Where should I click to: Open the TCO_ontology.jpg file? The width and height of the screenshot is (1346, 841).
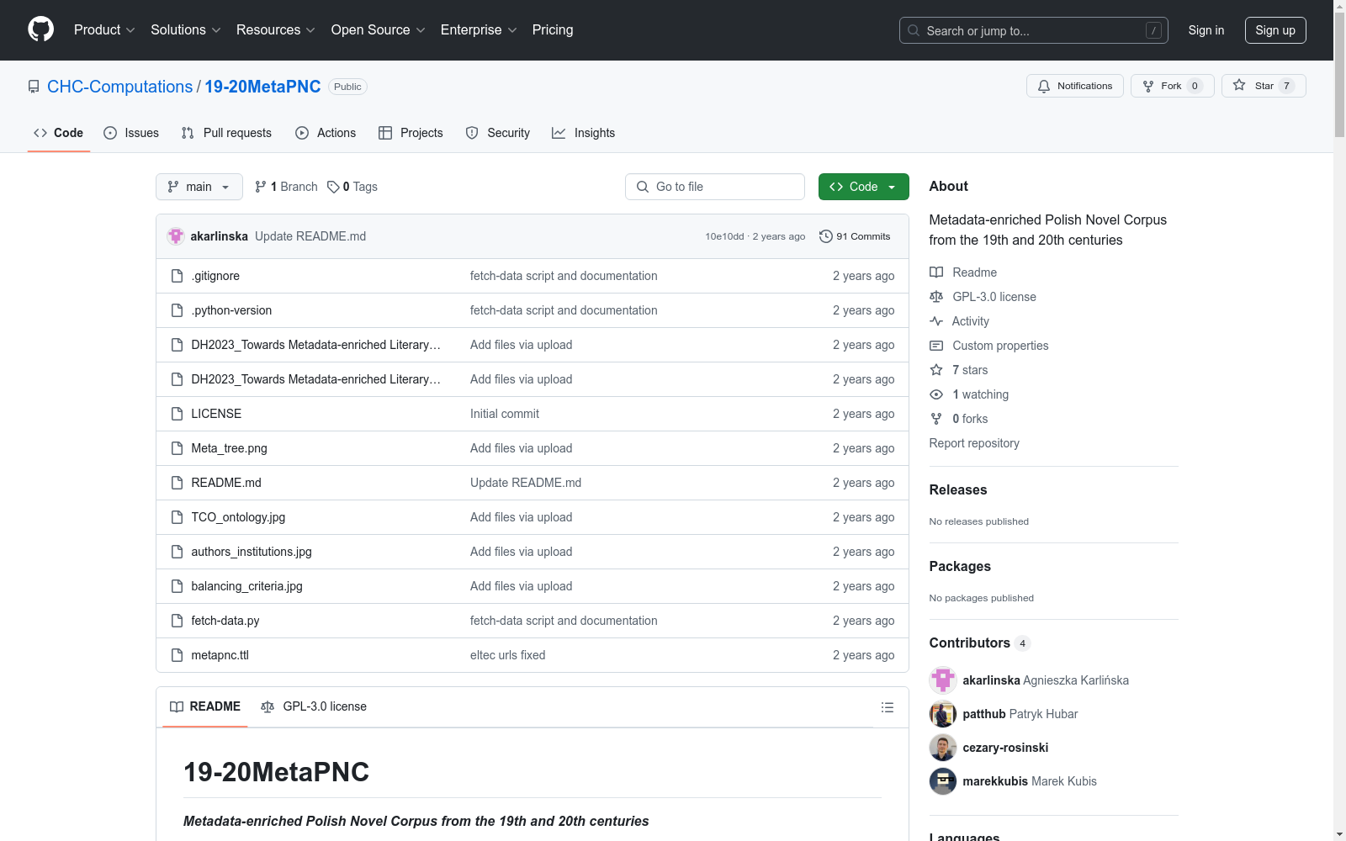point(238,517)
